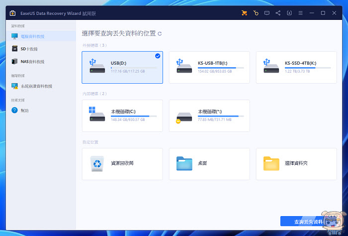Screen dimensions: 348x236
Task: Click the USB drive icon on KS-USB-1TB
Action: click(x=184, y=66)
